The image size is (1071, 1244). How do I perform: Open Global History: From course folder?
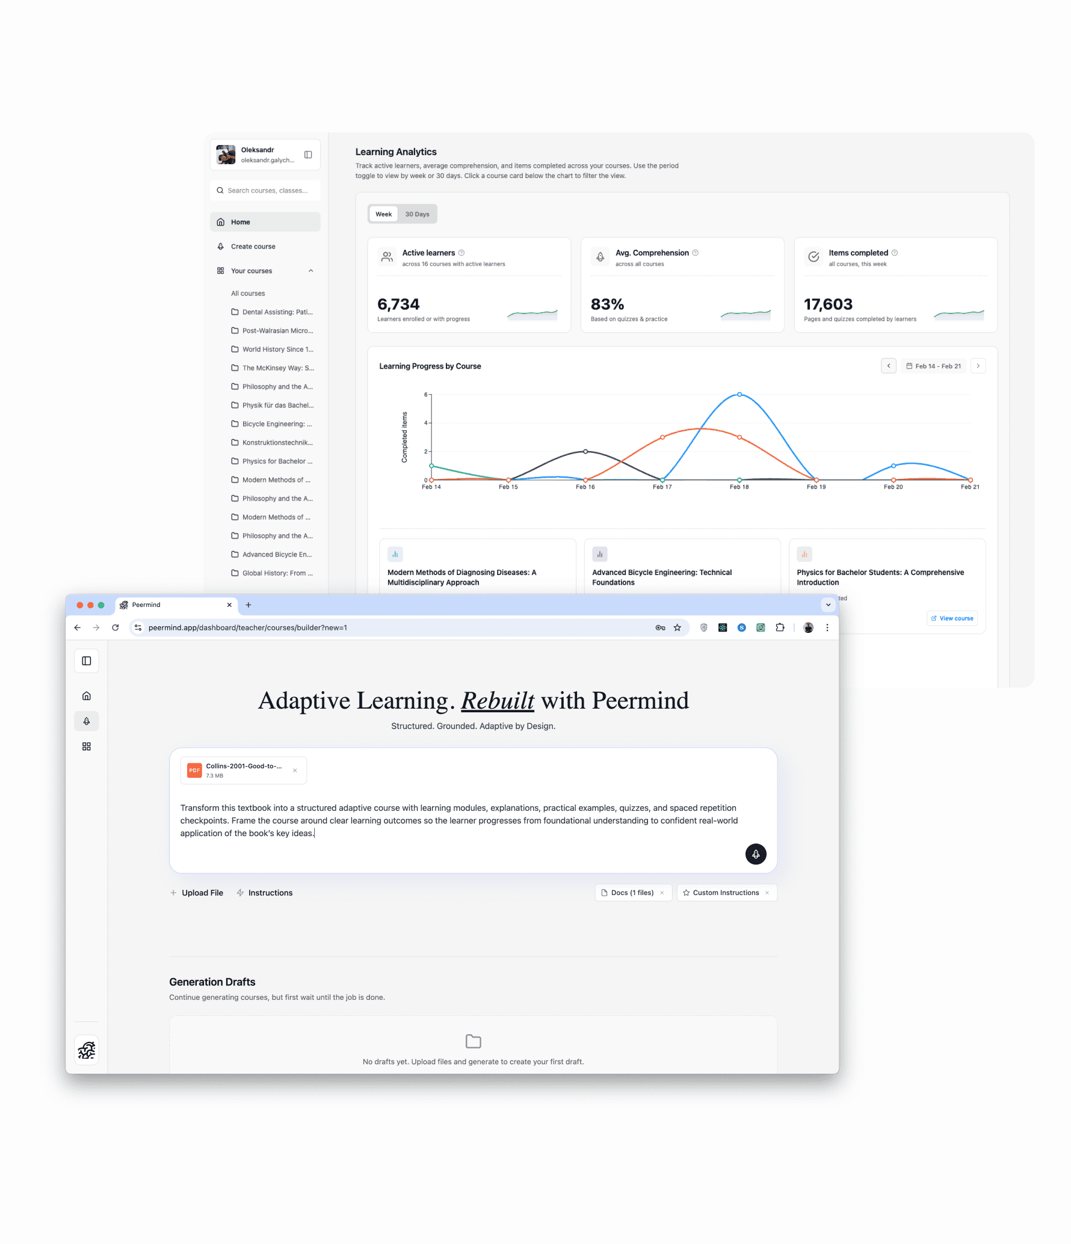(272, 573)
